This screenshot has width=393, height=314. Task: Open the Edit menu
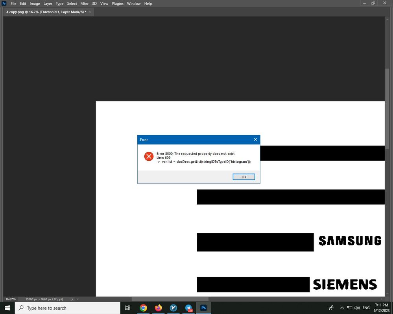tap(23, 4)
